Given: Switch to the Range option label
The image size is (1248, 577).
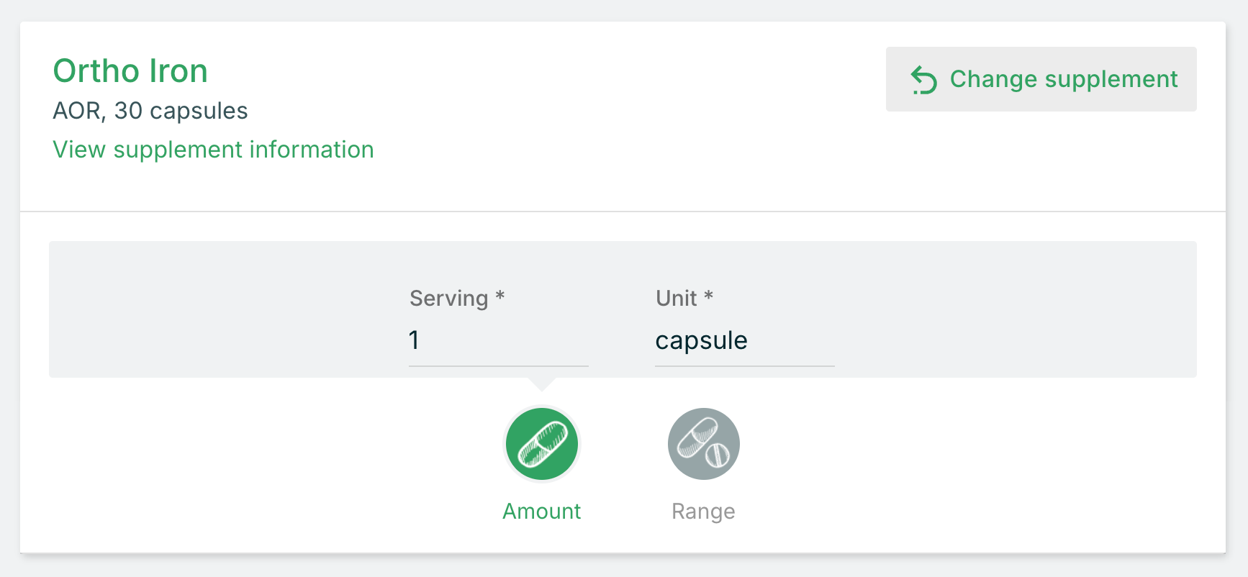Looking at the screenshot, I should 704,512.
